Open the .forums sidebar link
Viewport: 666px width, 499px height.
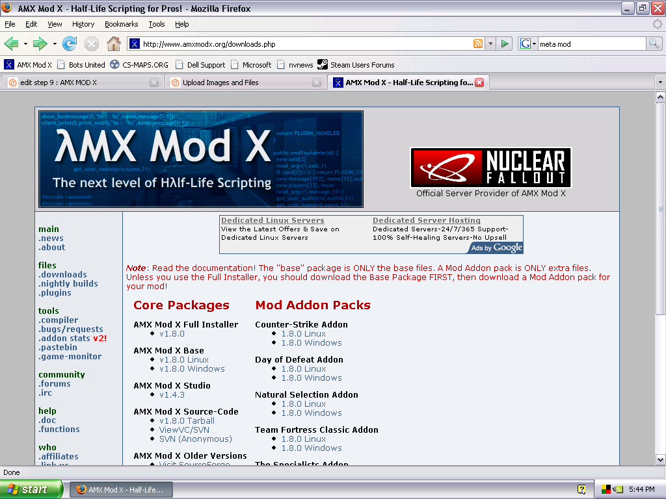pos(55,383)
